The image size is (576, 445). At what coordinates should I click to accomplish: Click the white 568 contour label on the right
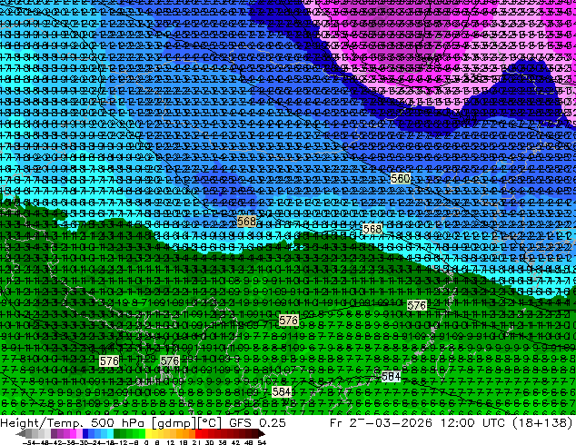372,229
